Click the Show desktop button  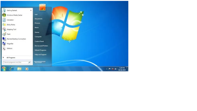point(127,69)
